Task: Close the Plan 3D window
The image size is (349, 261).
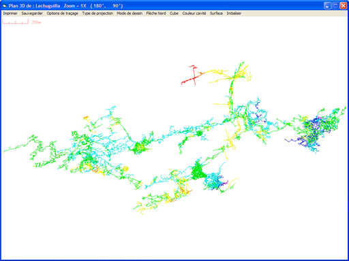Action: coord(343,5)
